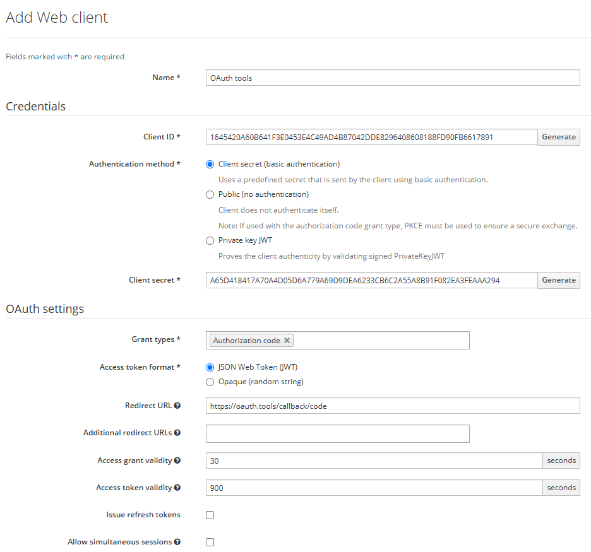Click the Allow simultaneous sessions help icon
The image size is (591, 552).
177,542
